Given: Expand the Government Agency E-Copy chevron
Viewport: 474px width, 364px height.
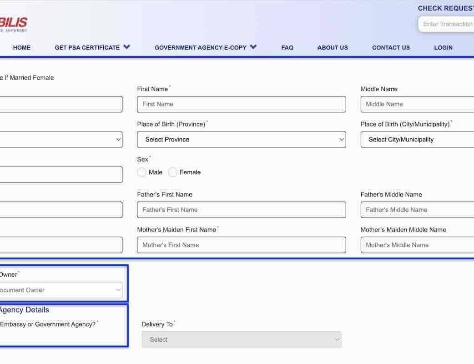Looking at the screenshot, I should [253, 47].
